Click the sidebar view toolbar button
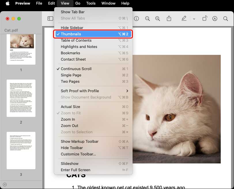 [x=50, y=19]
